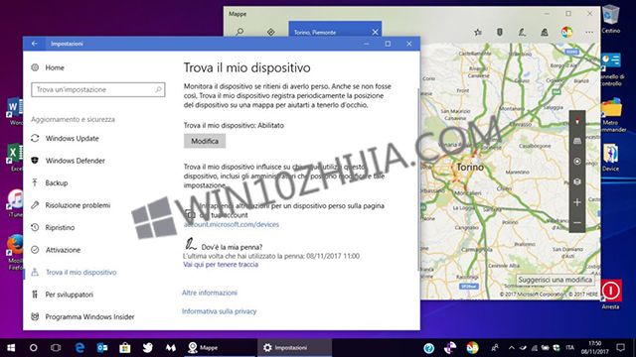Click the map tilt control
The width and height of the screenshot is (636, 357).
pyautogui.click(x=577, y=141)
